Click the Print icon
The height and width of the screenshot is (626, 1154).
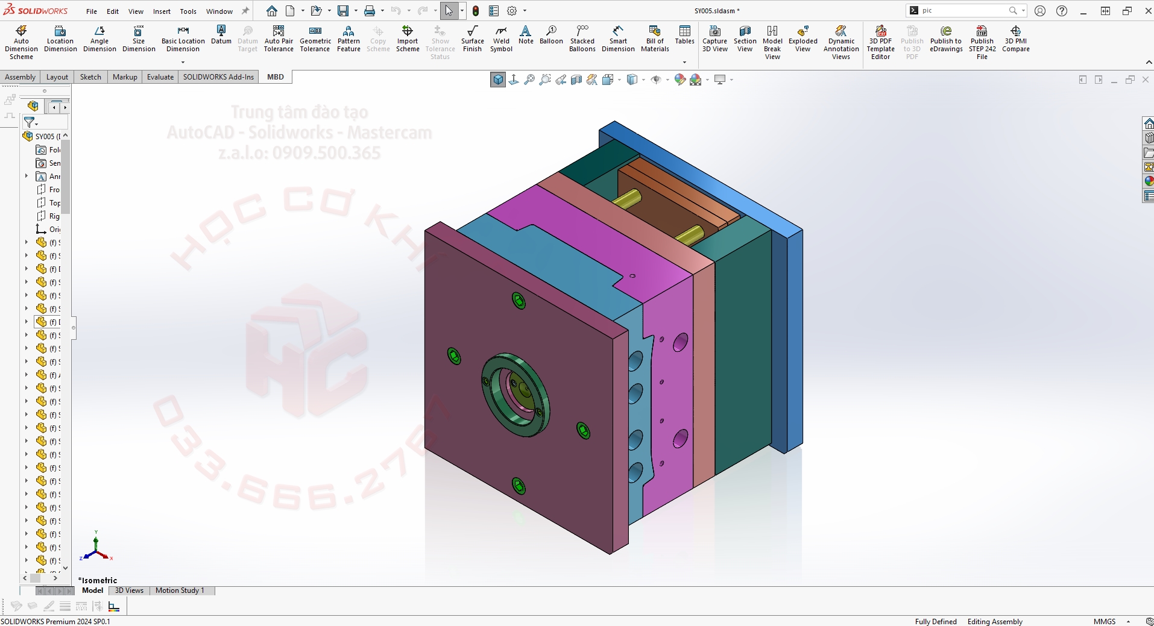(x=370, y=11)
